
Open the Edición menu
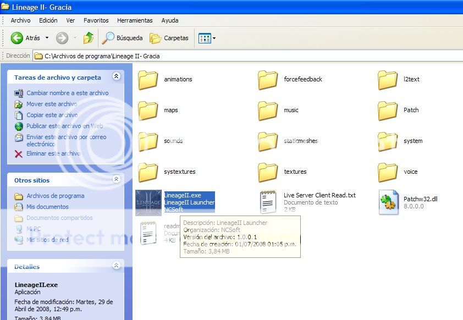point(48,20)
